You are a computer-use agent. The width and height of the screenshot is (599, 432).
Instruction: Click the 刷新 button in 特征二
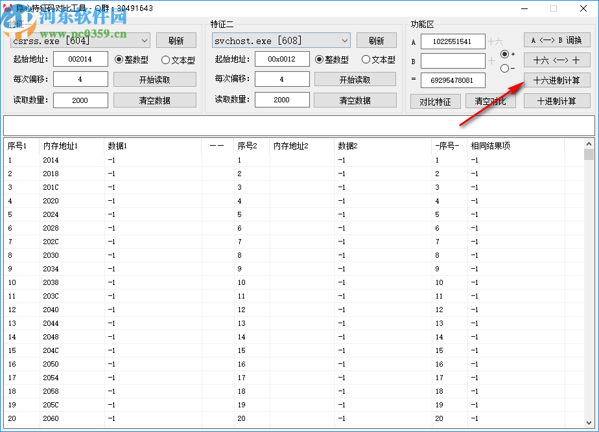pyautogui.click(x=376, y=40)
